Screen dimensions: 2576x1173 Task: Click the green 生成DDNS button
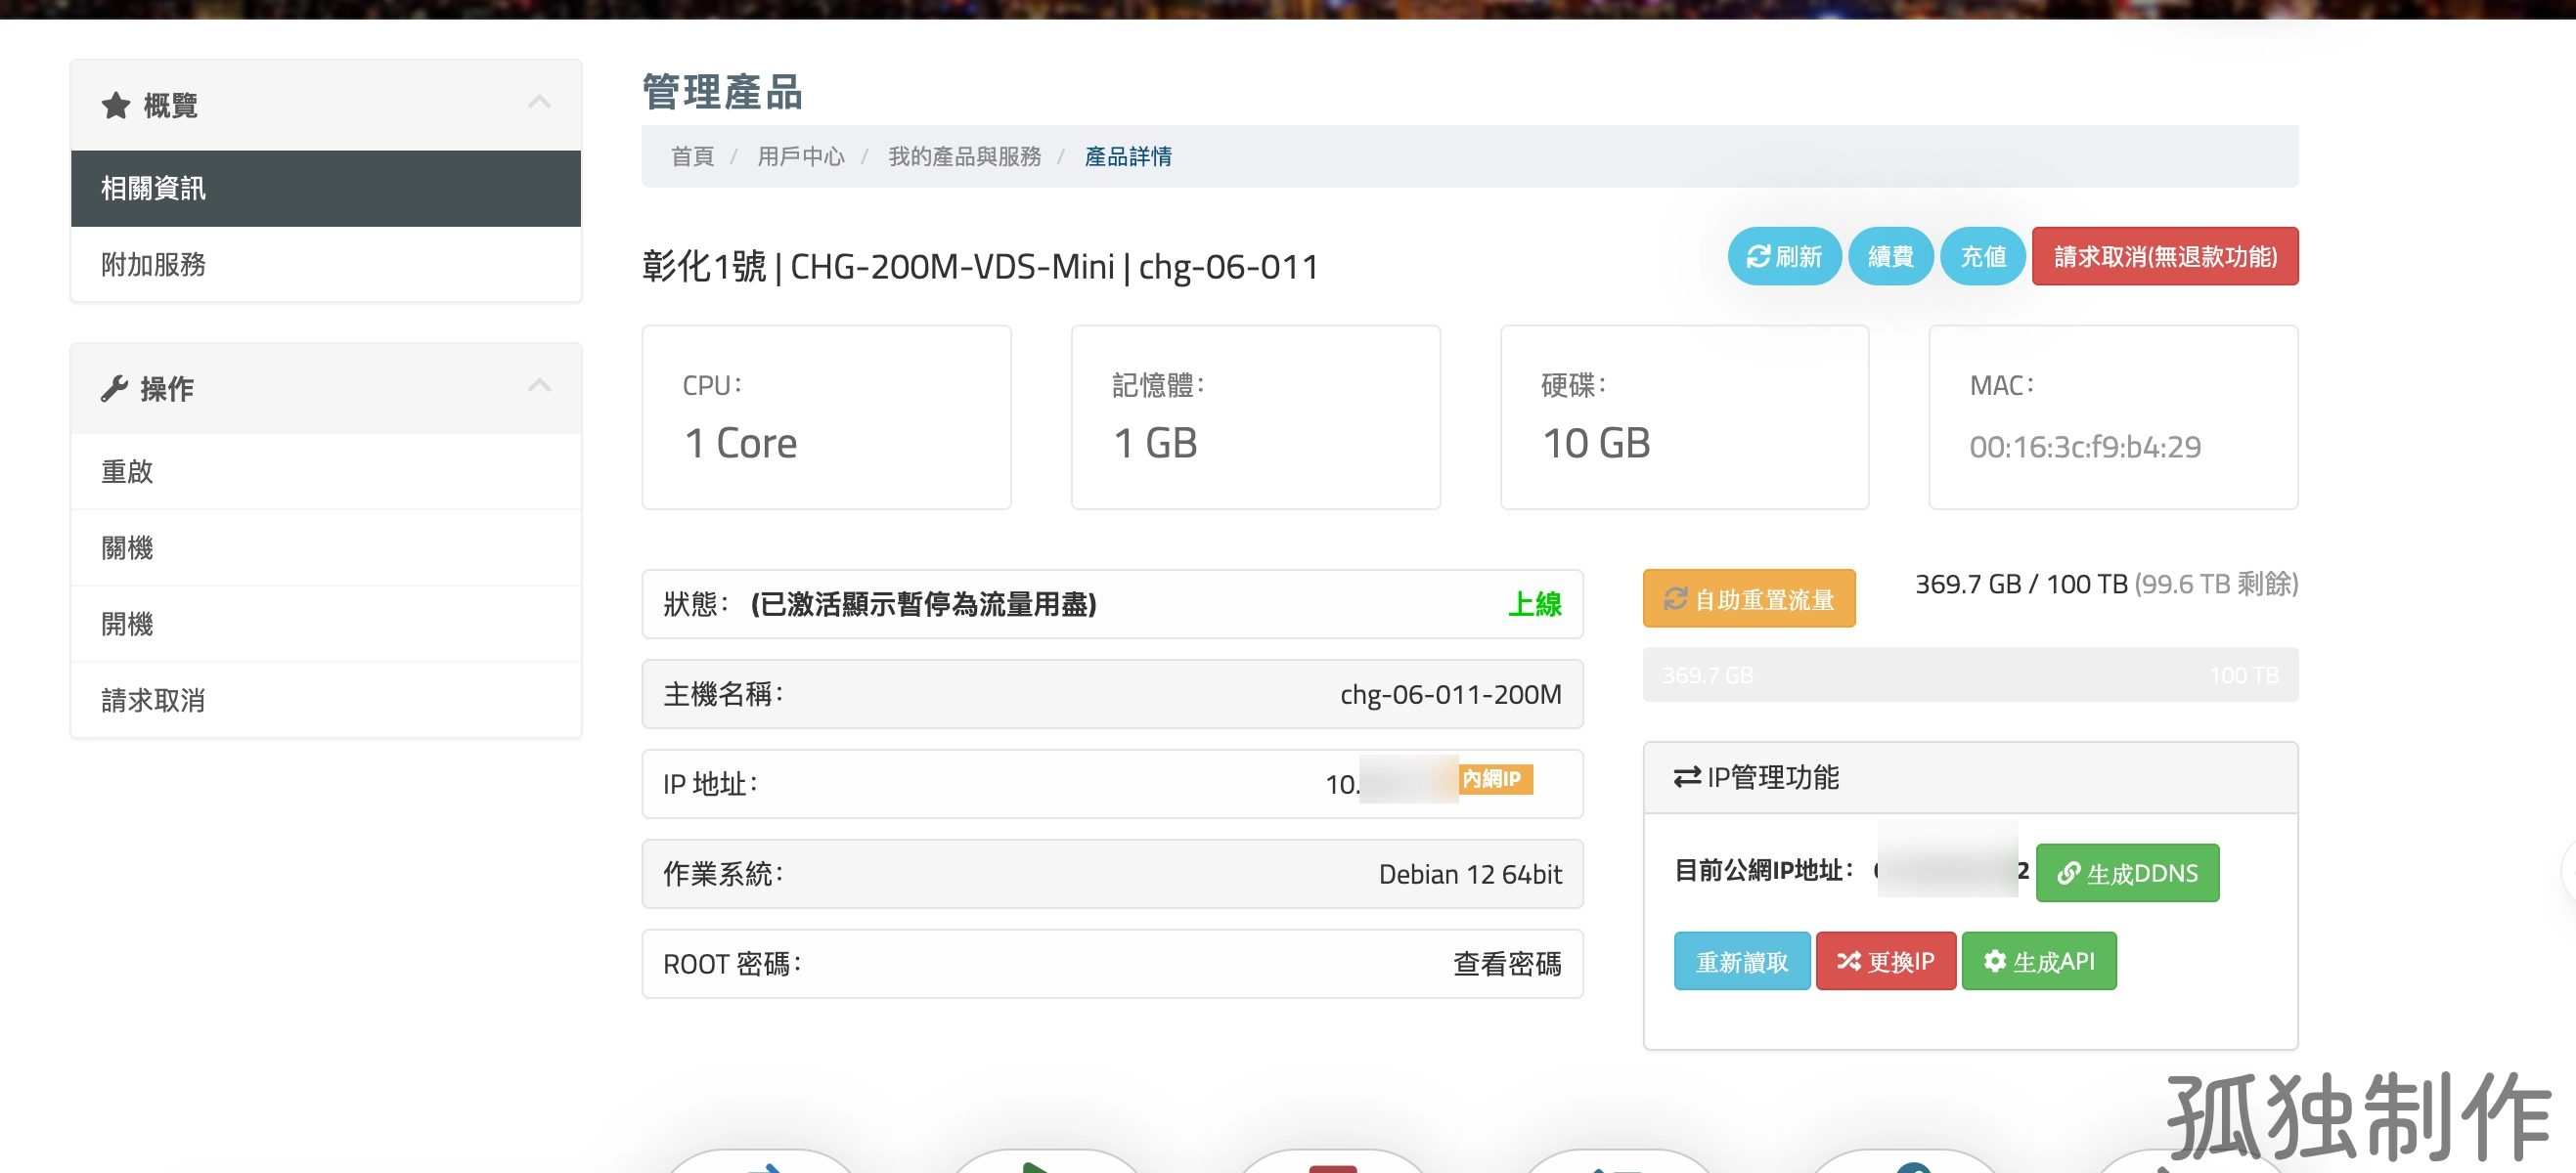2127,873
